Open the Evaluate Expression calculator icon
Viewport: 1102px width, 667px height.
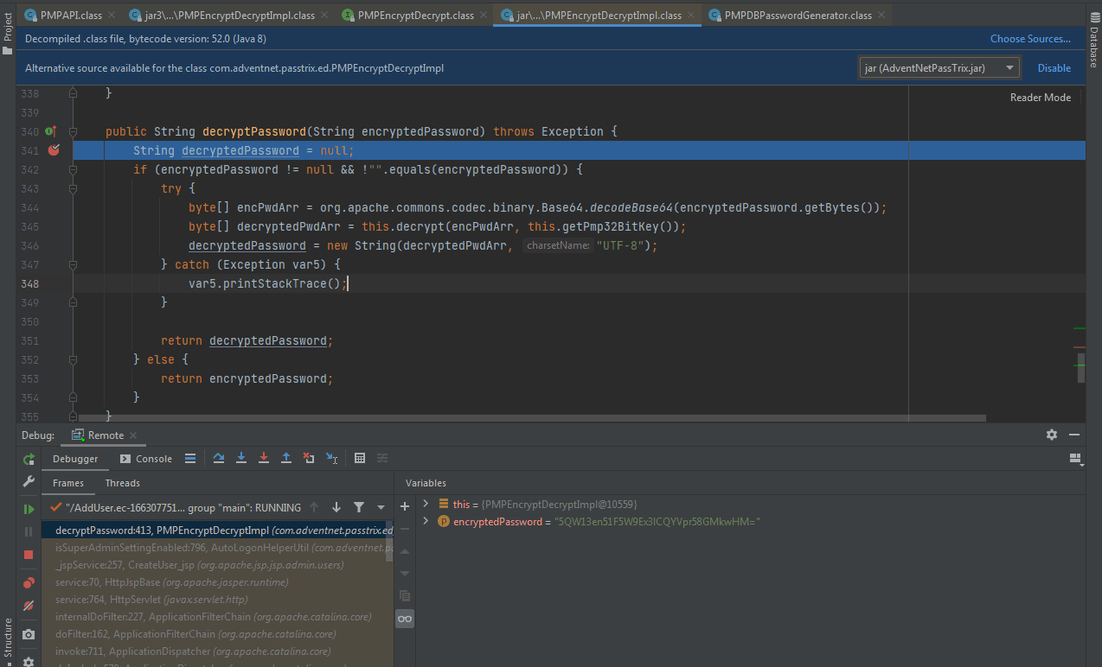pyautogui.click(x=360, y=458)
